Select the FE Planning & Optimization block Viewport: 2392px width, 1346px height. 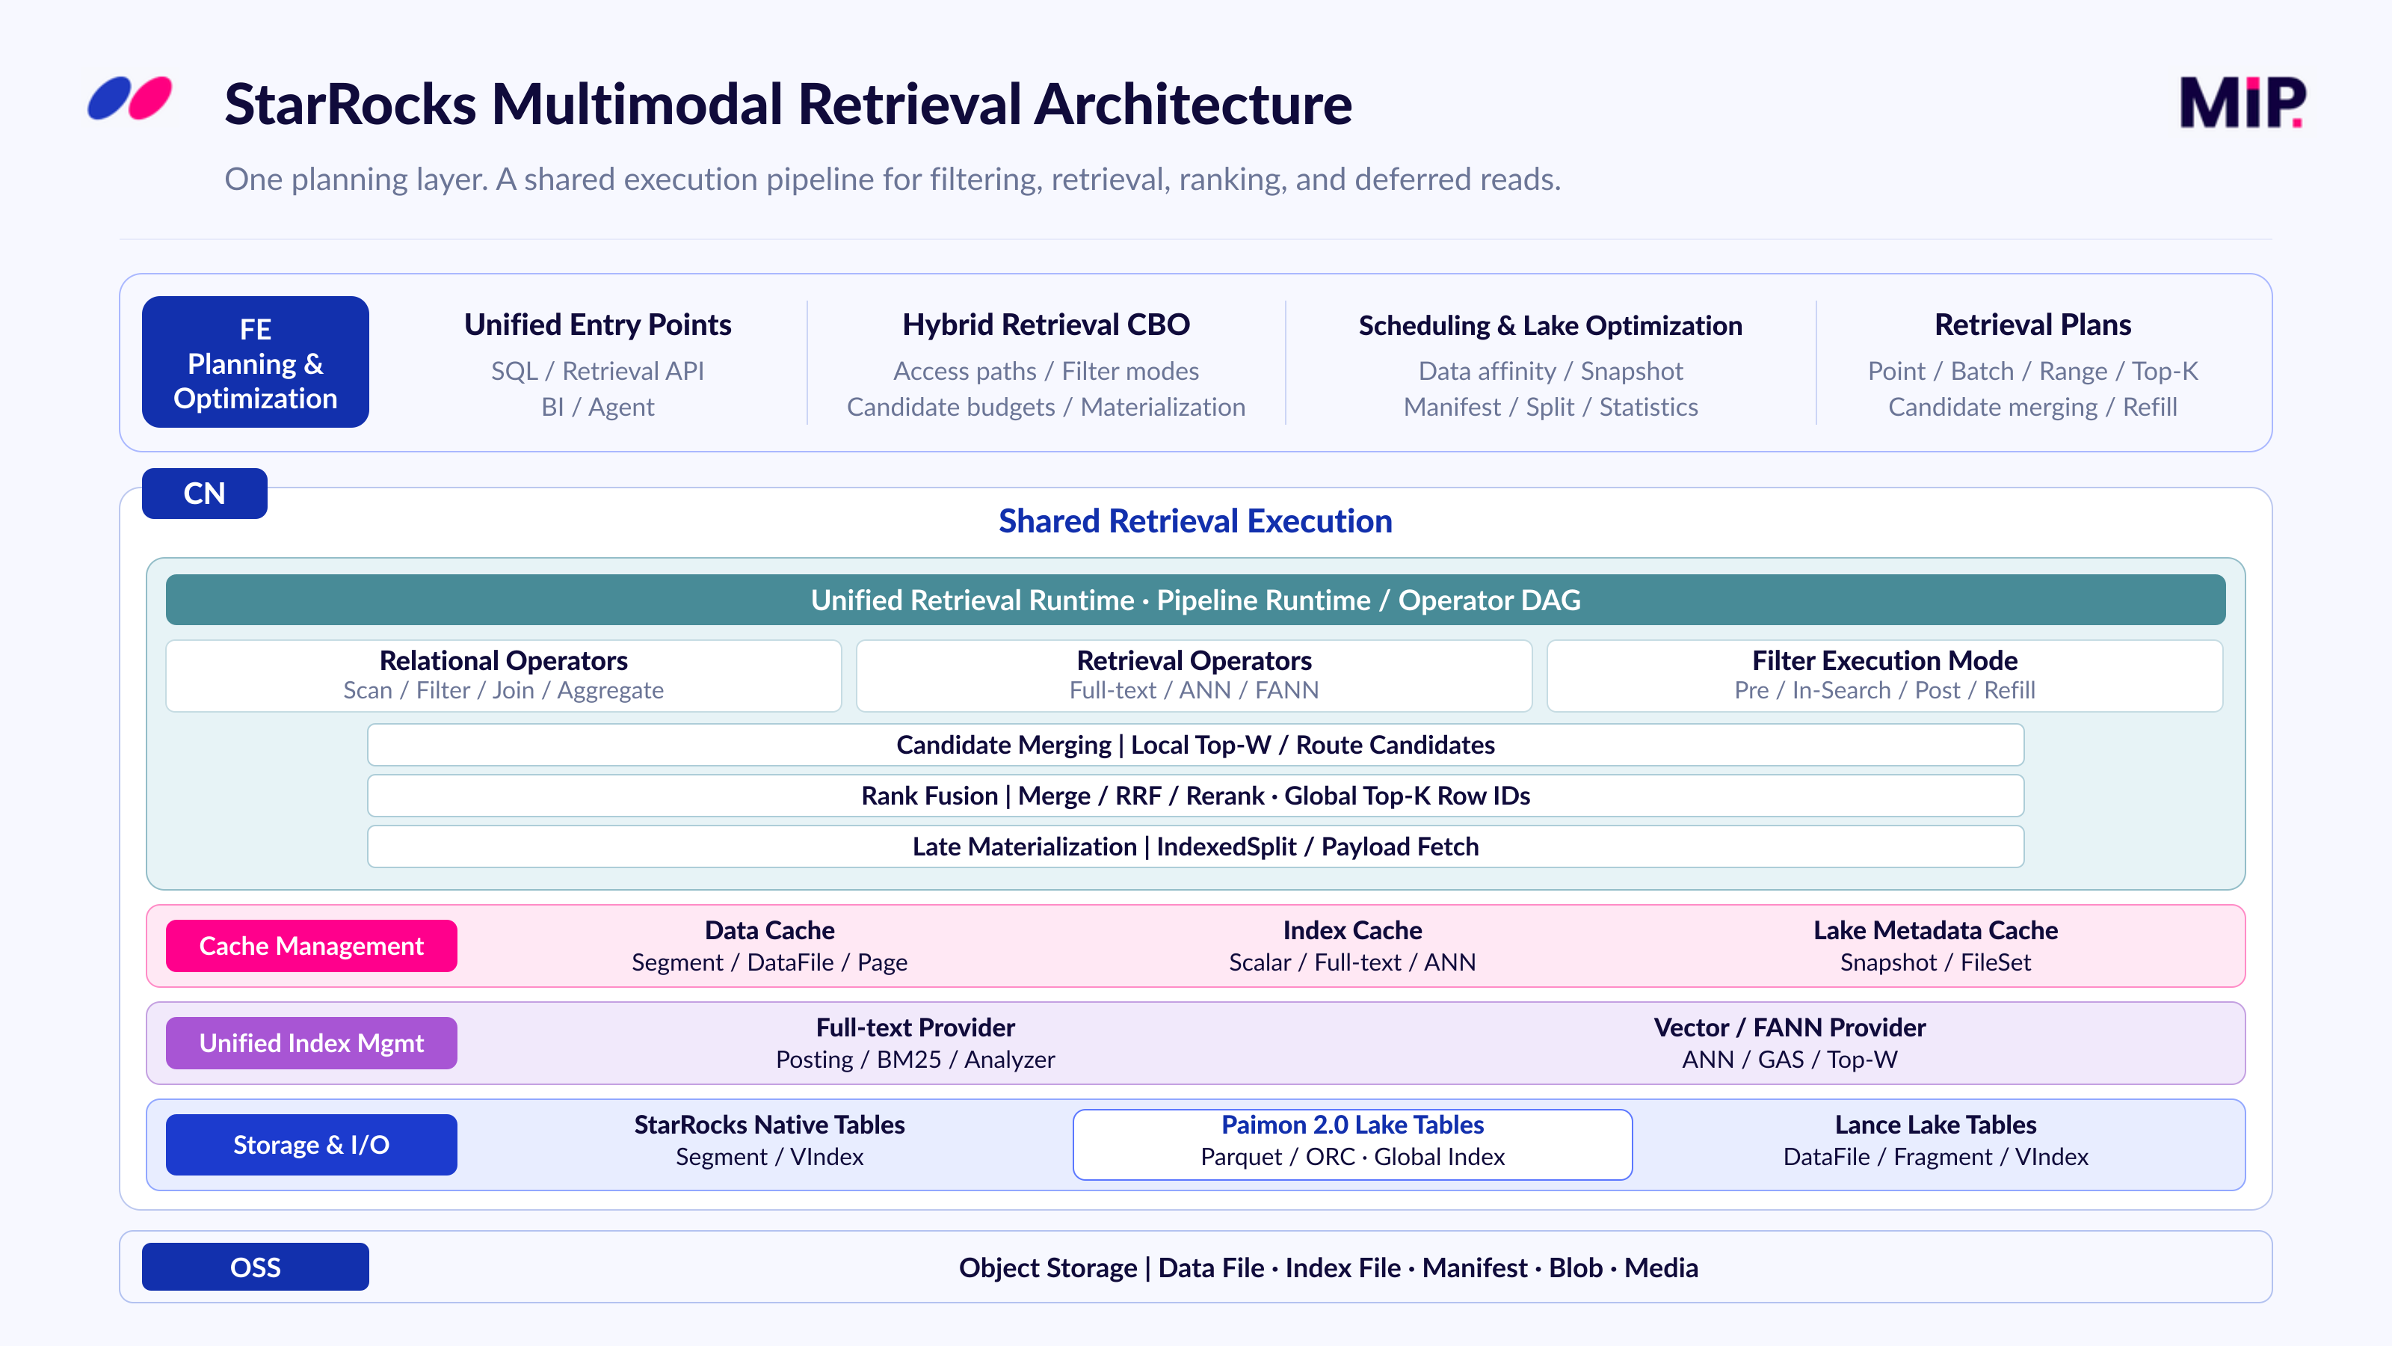pos(256,362)
